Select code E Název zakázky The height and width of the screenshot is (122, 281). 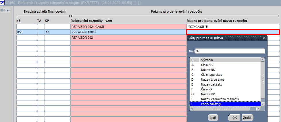click(225, 84)
